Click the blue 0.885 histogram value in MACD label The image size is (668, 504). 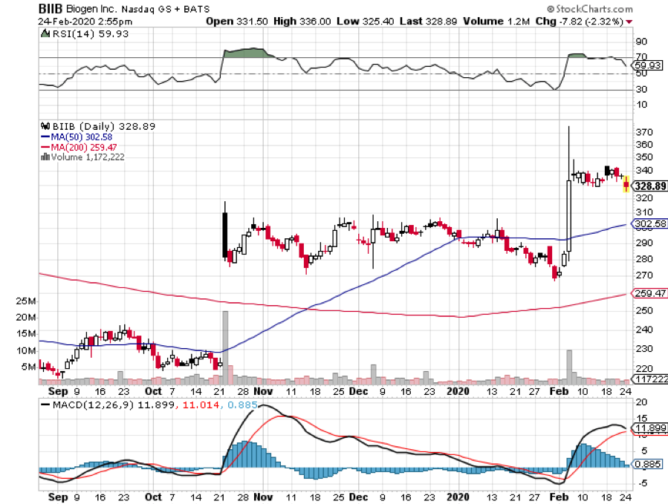pyautogui.click(x=242, y=405)
